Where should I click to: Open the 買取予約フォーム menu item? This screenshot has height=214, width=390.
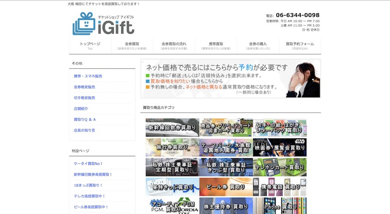click(x=300, y=46)
